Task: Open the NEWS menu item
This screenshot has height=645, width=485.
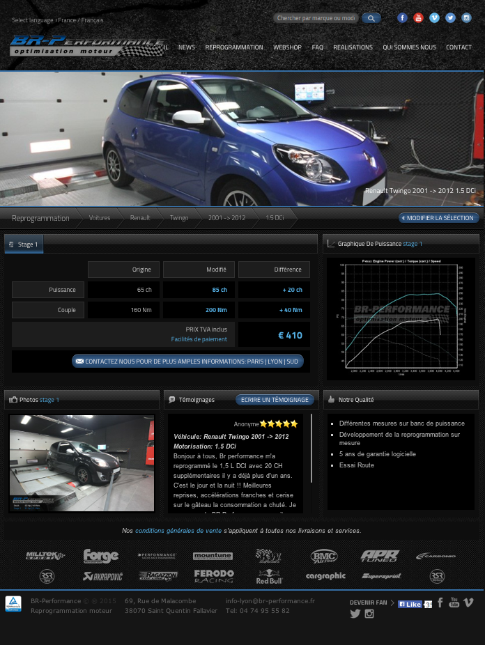Action: pos(186,47)
